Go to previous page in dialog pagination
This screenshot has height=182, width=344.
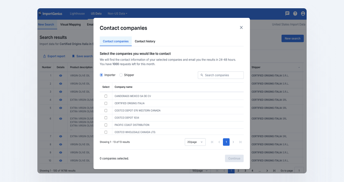[219, 142]
